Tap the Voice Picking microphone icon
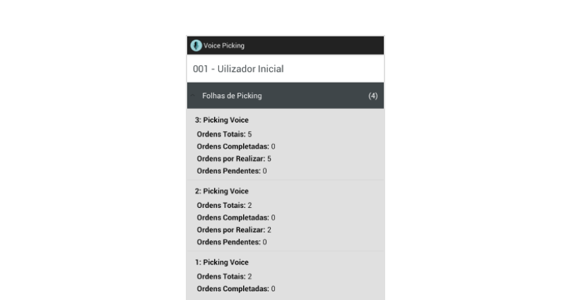 [196, 46]
